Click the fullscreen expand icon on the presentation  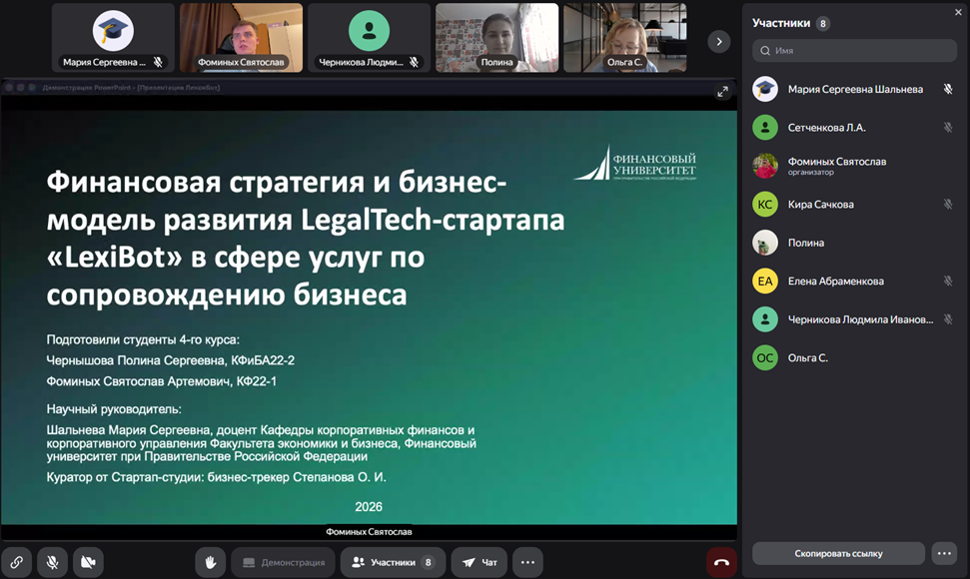click(722, 92)
